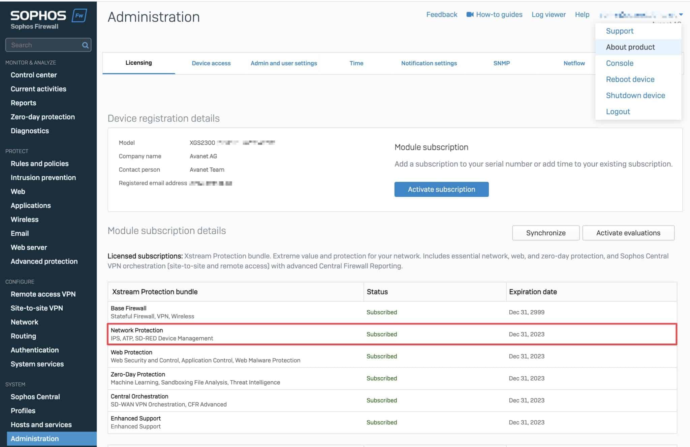This screenshot has width=690, height=447.
Task: Expand the MONITOR & ANALYZE section
Action: coord(30,62)
